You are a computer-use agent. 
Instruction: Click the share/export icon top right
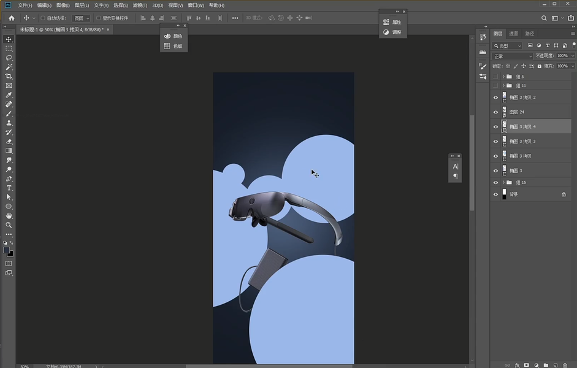(x=571, y=18)
